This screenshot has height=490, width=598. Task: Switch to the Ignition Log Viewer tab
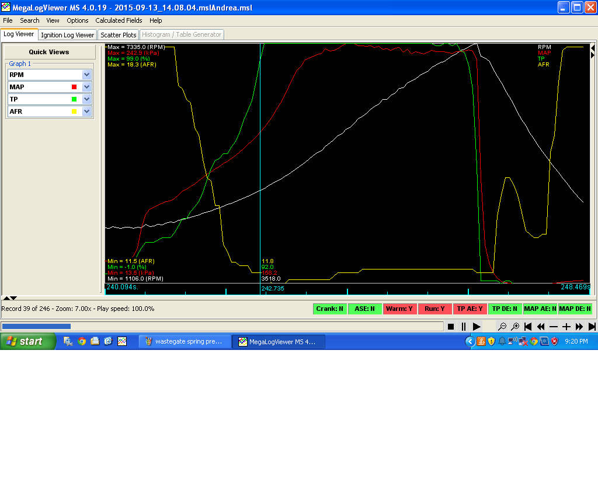(67, 35)
